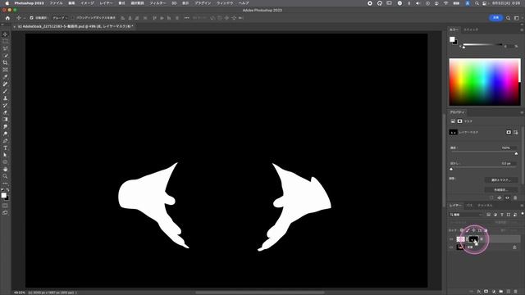The image size is (525, 295).
Task: Open more align options ellipsis
Action: [x=187, y=18]
